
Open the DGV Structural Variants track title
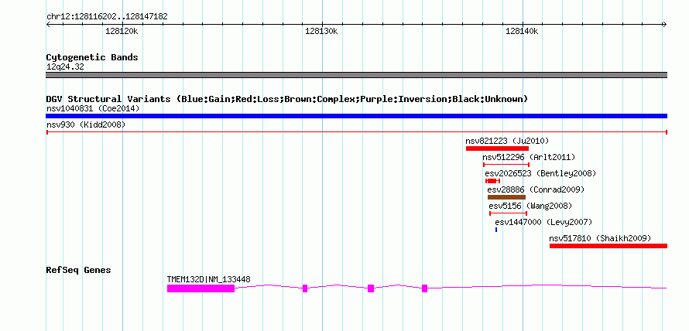[287, 99]
